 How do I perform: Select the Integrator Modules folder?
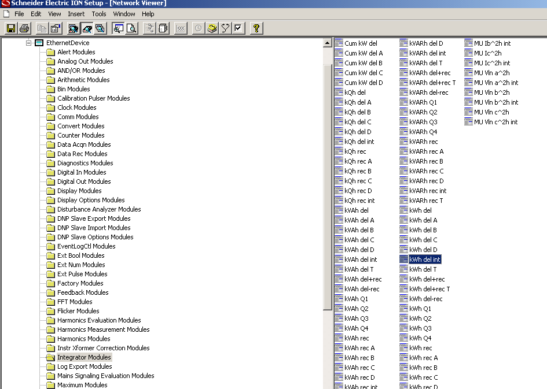point(84,357)
